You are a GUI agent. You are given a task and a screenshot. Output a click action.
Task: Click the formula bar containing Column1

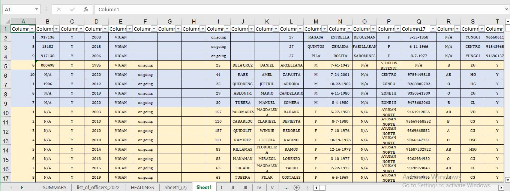coord(298,9)
